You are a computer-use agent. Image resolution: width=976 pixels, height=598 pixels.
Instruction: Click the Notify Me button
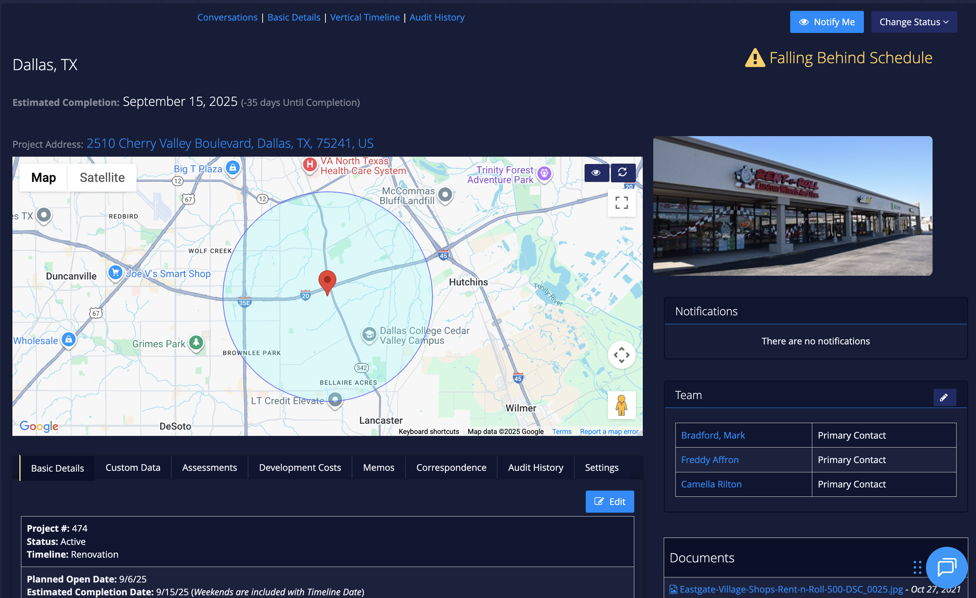pyautogui.click(x=826, y=22)
